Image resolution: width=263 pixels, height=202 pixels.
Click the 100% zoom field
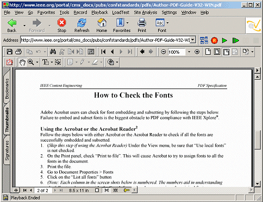(x=177, y=52)
